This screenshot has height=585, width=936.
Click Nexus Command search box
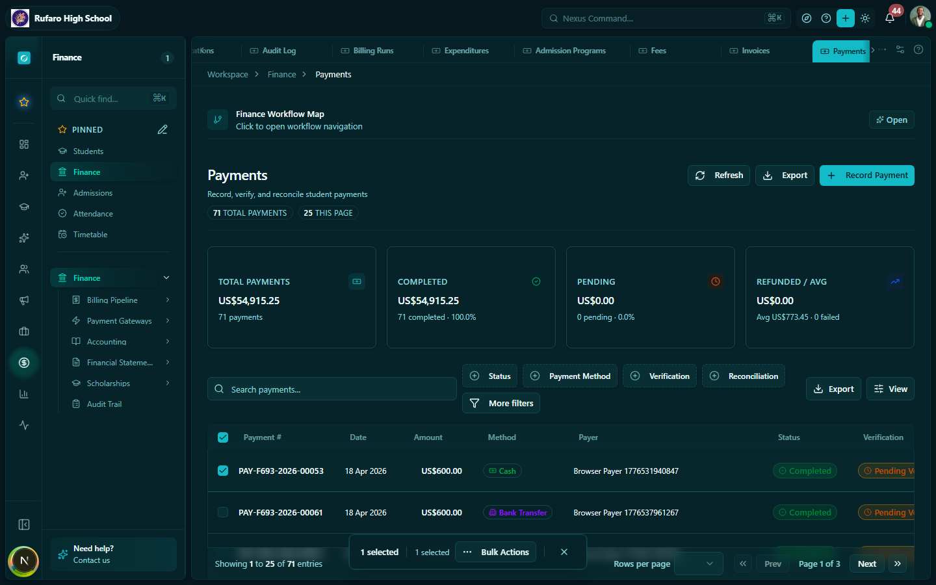point(666,18)
